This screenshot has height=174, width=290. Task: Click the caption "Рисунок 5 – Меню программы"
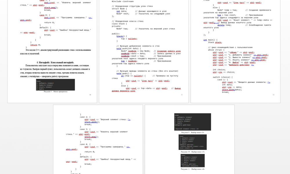tap(55, 92)
